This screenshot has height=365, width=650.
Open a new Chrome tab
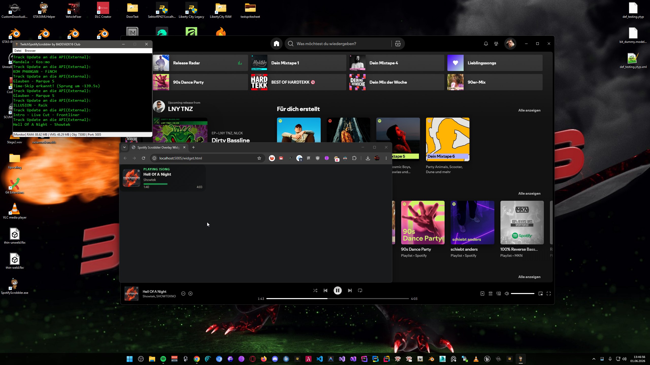tap(193, 147)
